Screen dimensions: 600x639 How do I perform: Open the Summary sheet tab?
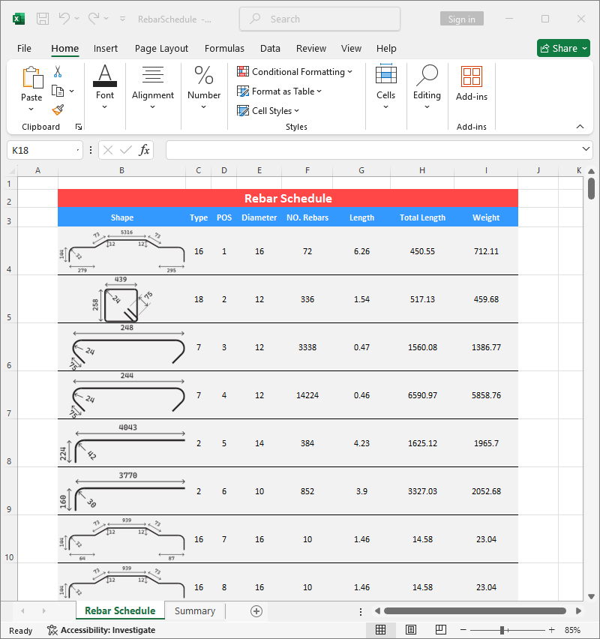195,611
